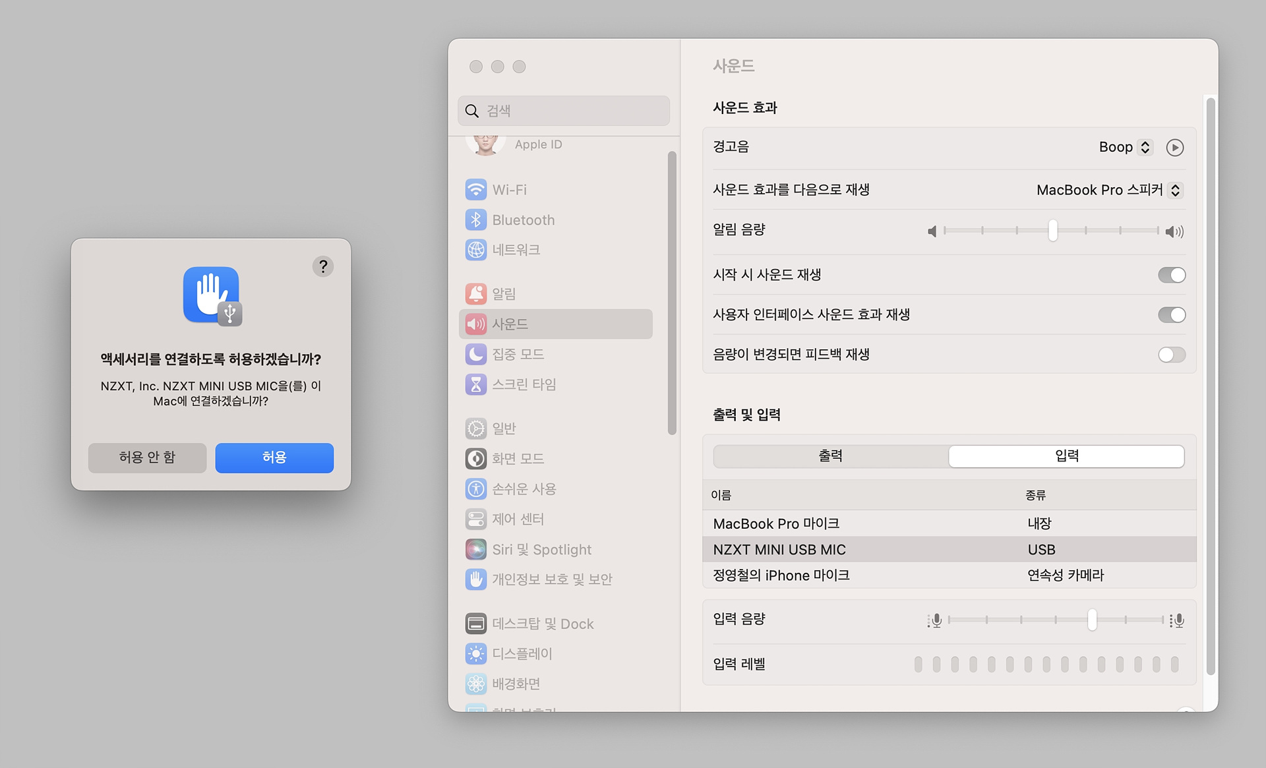1266x768 pixels.
Task: Disable 사용자 인터페이스 사운드 효과 재생 switch
Action: pyautogui.click(x=1171, y=315)
